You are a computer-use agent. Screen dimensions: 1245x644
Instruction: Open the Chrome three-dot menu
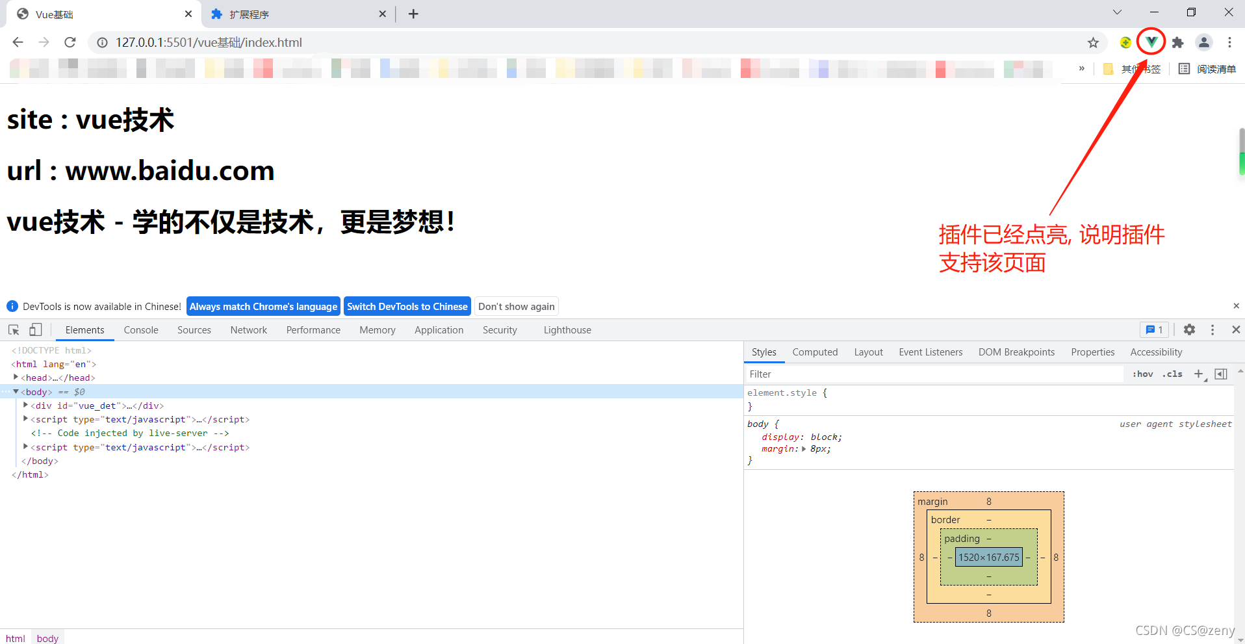(1229, 42)
